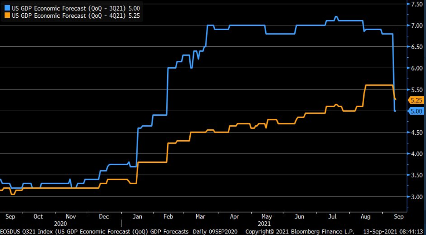Click the 2020 year label
Image resolution: width=426 pixels, height=235 pixels.
tap(60, 224)
